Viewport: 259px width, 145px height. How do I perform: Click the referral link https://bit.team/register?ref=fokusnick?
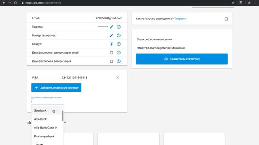coord(161,48)
